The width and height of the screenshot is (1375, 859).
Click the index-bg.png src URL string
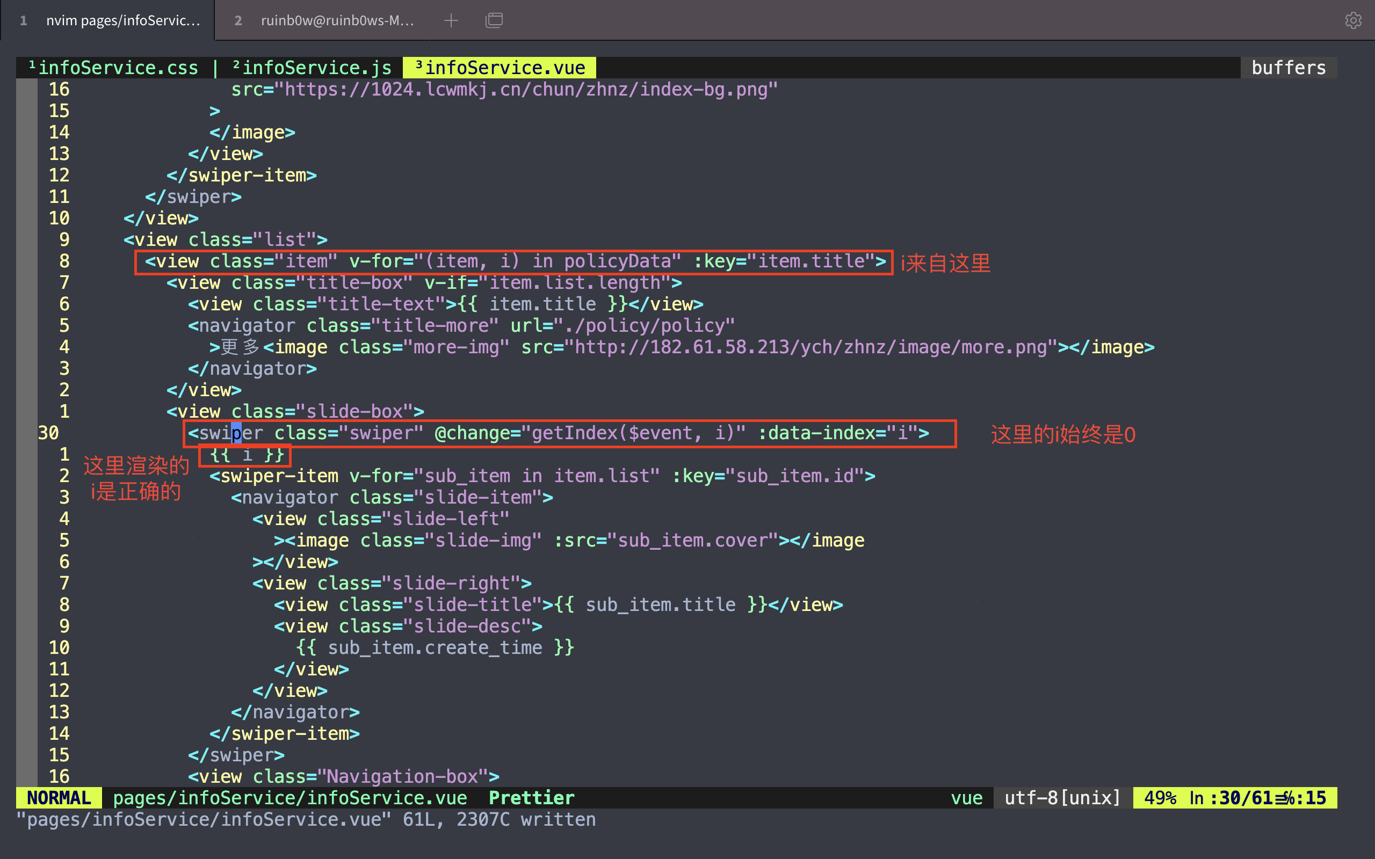coord(529,90)
